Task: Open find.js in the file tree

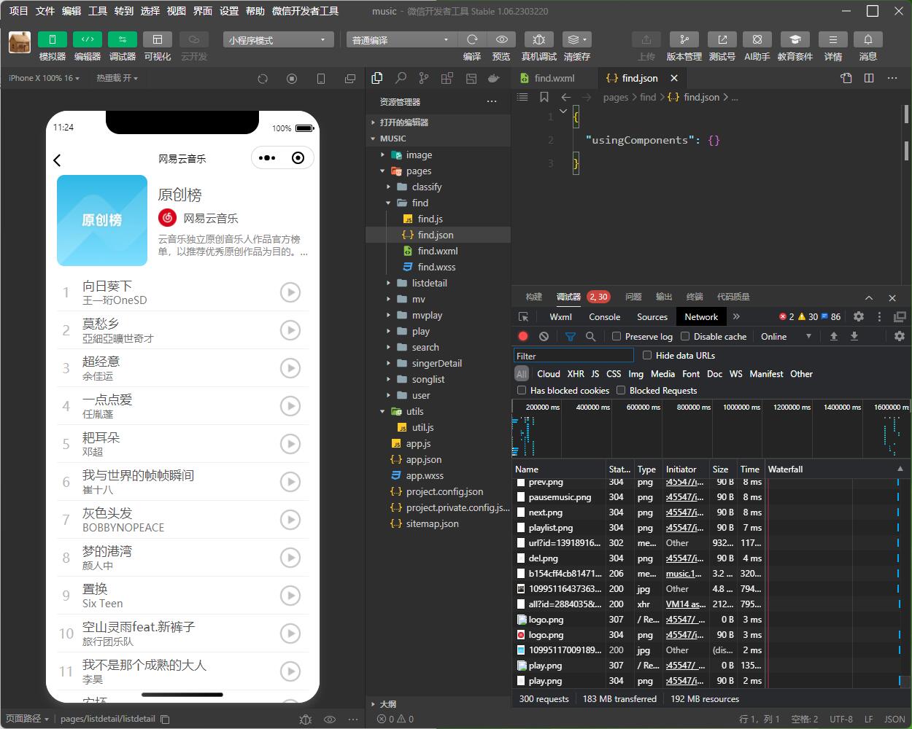Action: click(x=430, y=219)
